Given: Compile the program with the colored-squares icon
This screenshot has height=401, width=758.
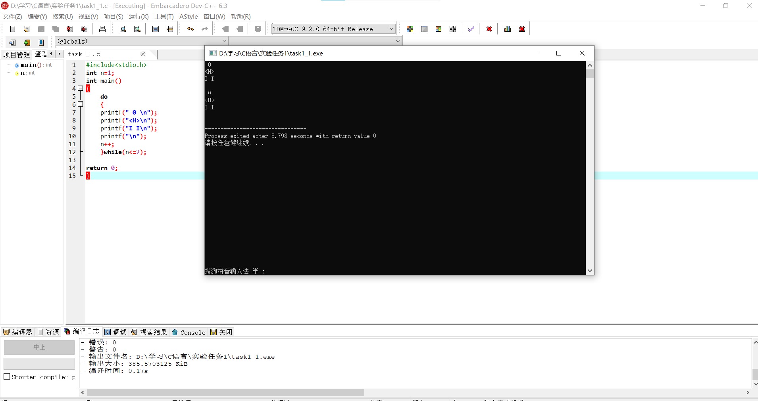Looking at the screenshot, I should 410,29.
